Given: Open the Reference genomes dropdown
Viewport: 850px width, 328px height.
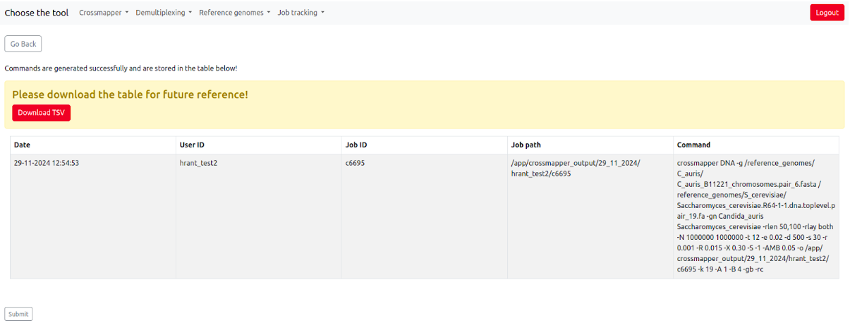Looking at the screenshot, I should point(234,13).
